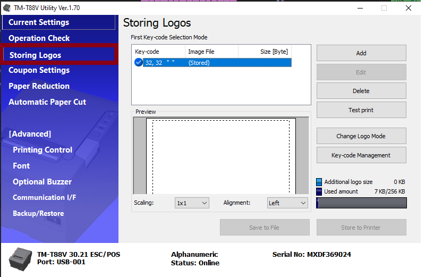
Task: Open Communication I/F settings
Action: click(45, 197)
